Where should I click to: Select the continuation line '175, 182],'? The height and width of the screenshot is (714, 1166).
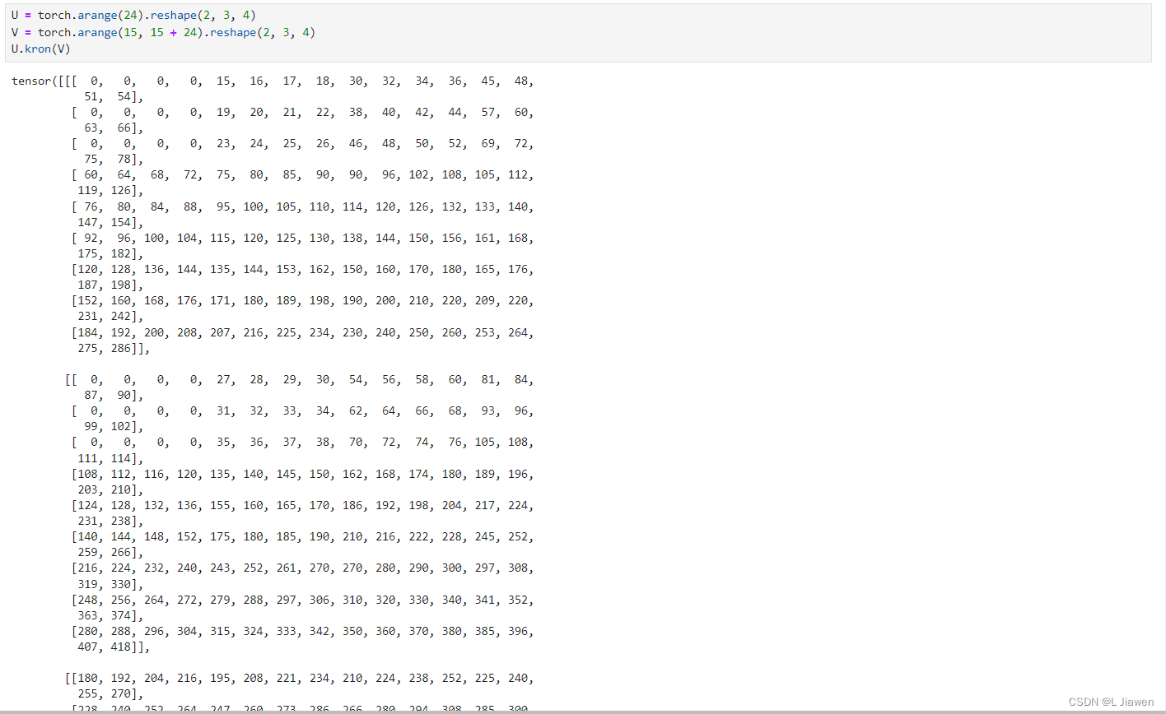click(110, 253)
